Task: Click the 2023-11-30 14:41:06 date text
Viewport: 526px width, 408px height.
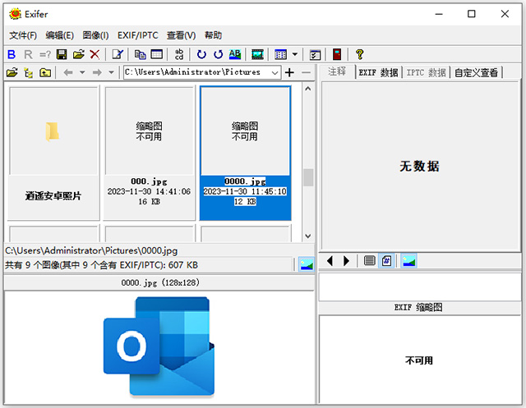Action: coord(149,191)
